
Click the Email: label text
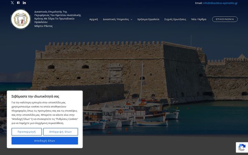point(199,3)
